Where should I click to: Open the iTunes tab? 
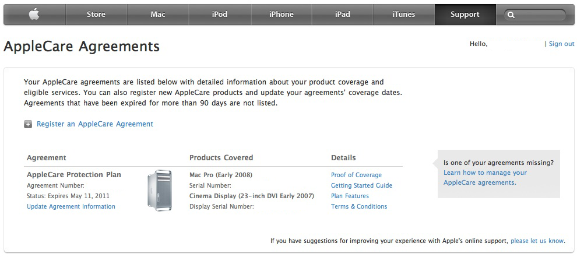click(403, 15)
